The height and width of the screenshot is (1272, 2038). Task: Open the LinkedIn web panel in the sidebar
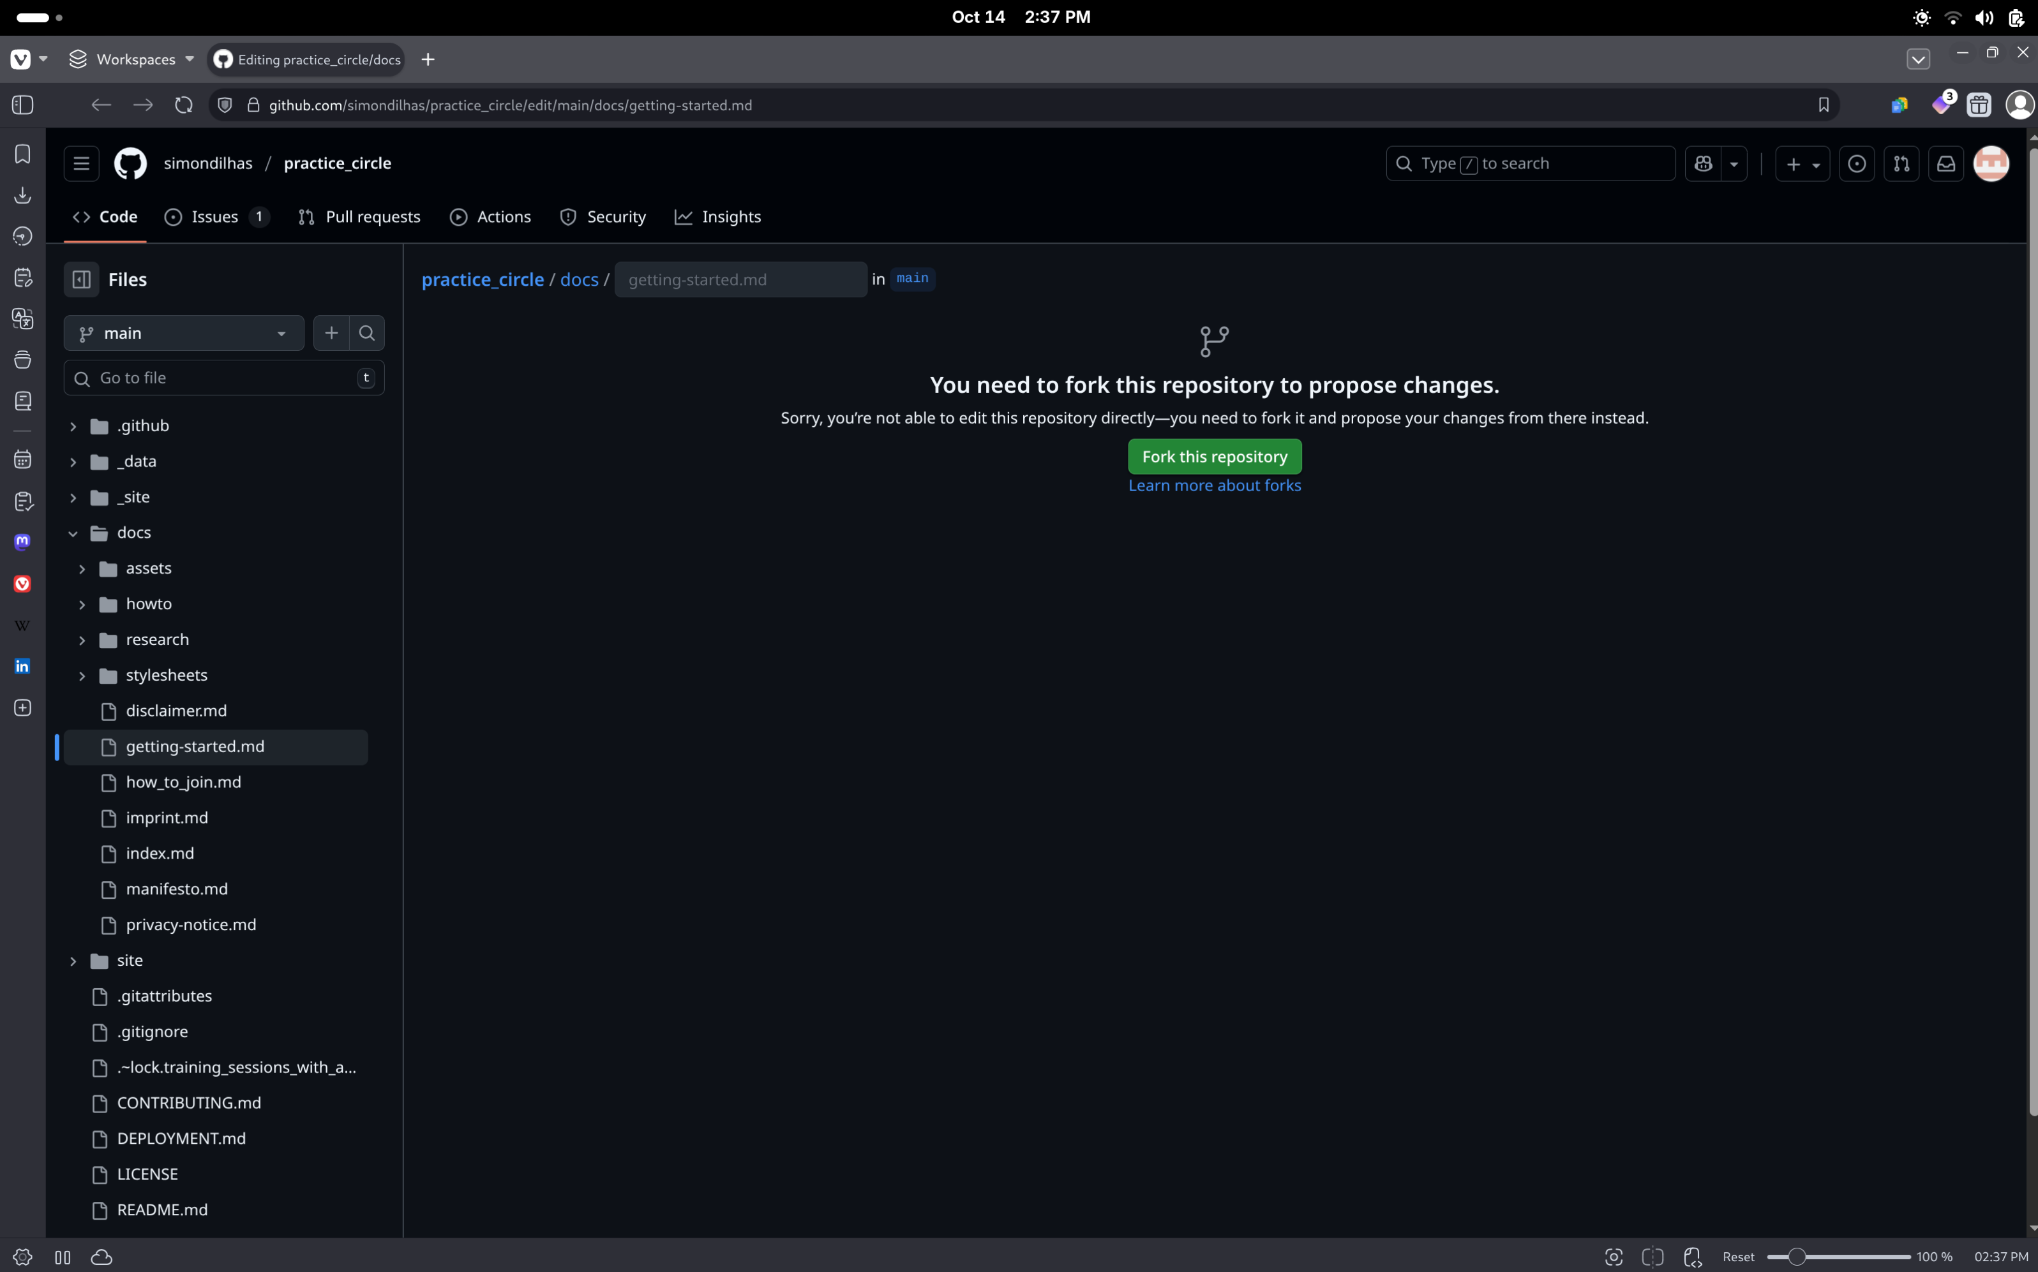pos(23,666)
